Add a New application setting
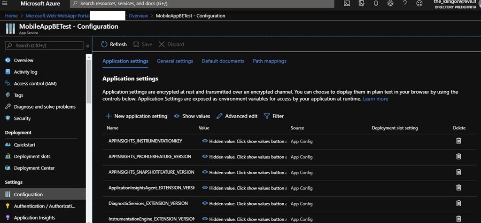The height and width of the screenshot is (223, 481). click(137, 116)
